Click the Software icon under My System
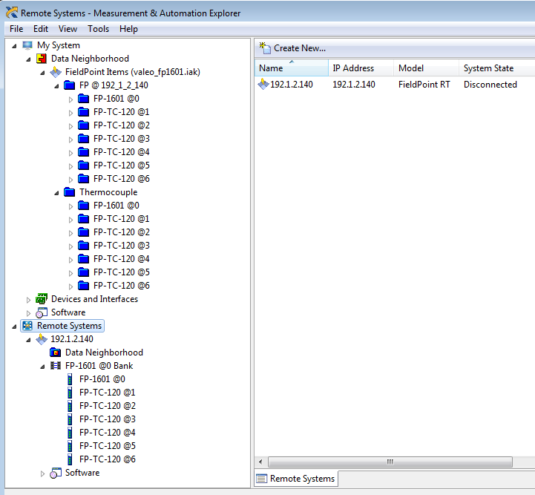The width and height of the screenshot is (535, 495). tap(42, 312)
